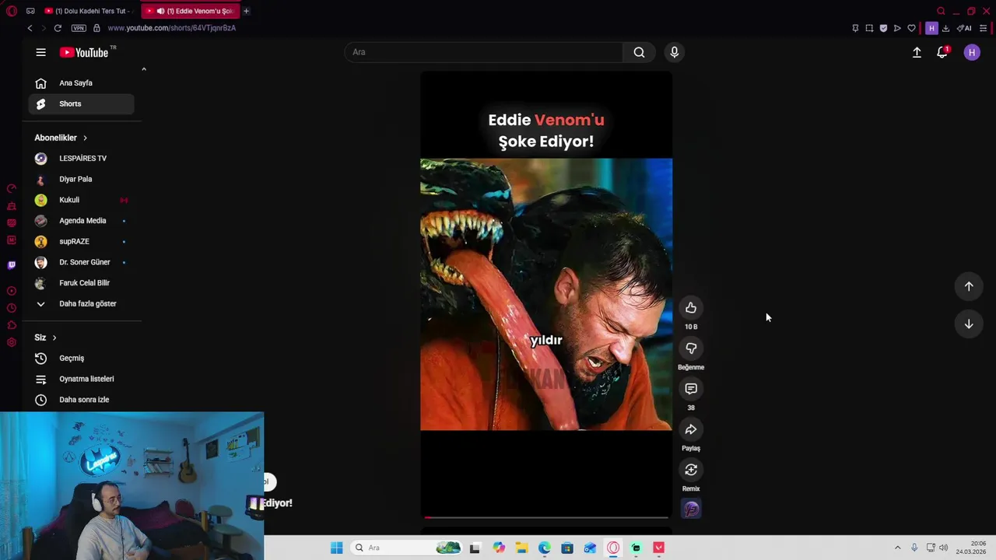Click the Windows taskbar Ara search box
Screen dimensions: 996x560
pyautogui.click(x=407, y=548)
